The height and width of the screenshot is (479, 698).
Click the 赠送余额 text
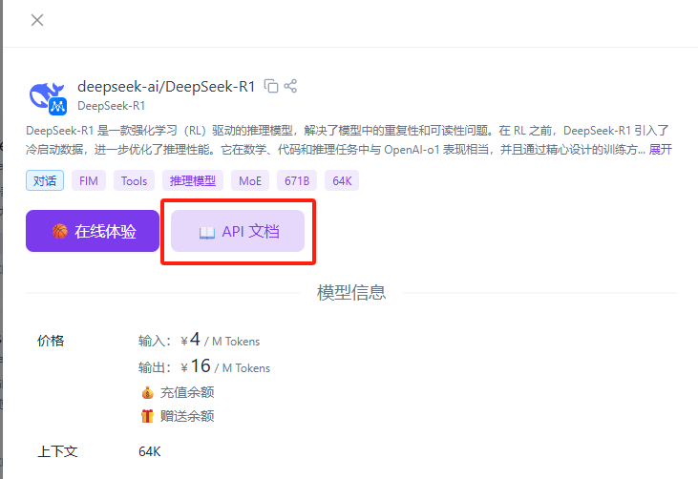pyautogui.click(x=187, y=416)
